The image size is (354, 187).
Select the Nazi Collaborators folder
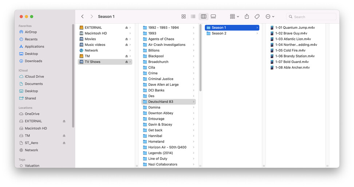(x=168, y=164)
